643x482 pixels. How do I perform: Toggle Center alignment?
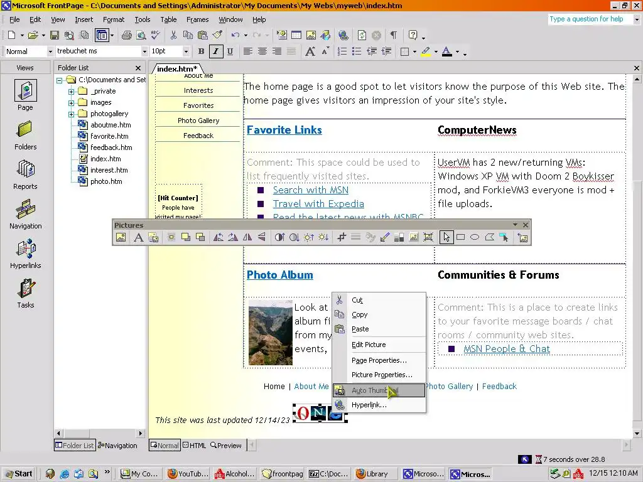coord(262,51)
